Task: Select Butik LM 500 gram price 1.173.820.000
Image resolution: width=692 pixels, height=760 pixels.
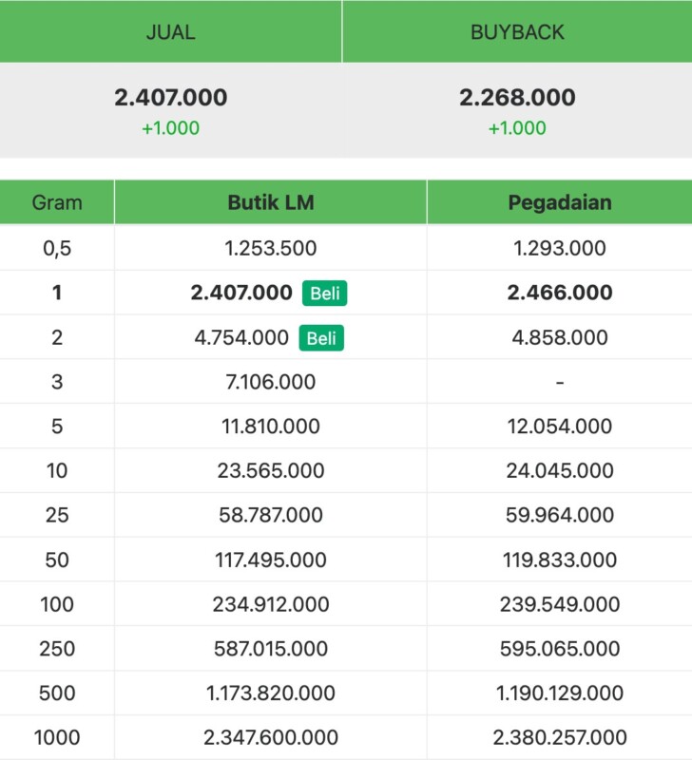Action: click(x=270, y=693)
